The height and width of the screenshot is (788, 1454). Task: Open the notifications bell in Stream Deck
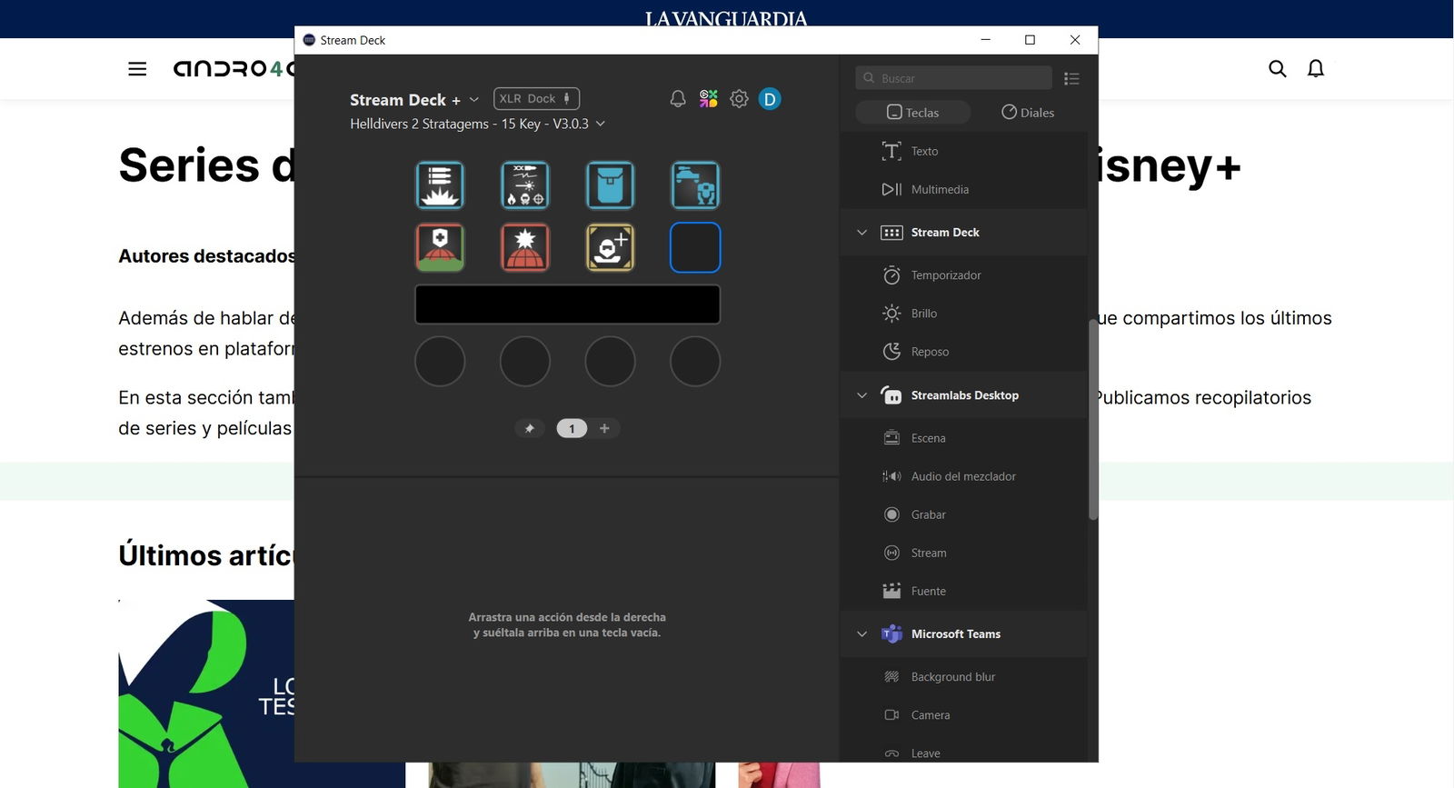tap(678, 99)
